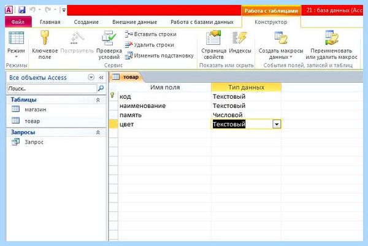This screenshot has height=246, width=368.
Task: Switch to the Создание ribbon tab
Action: pyautogui.click(x=86, y=22)
